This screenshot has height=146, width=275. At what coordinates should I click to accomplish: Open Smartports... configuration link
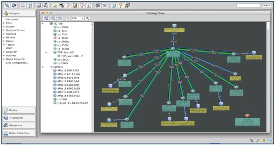pyautogui.click(x=13, y=19)
